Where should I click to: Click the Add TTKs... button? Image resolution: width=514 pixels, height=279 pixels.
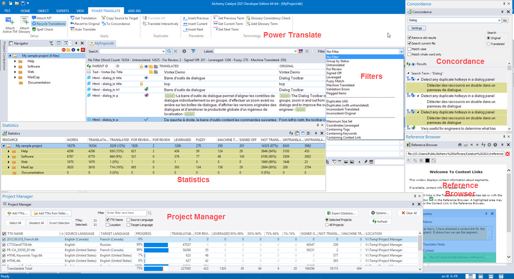(x=17, y=213)
